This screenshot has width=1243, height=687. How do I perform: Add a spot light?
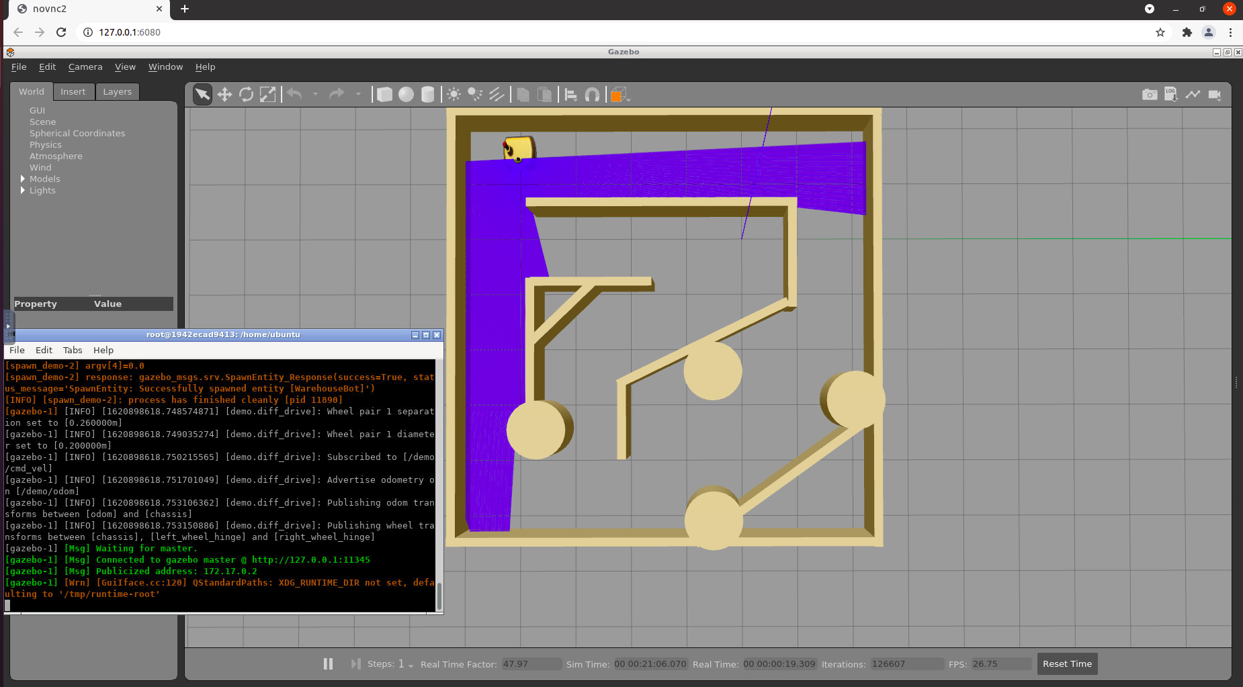[475, 95]
